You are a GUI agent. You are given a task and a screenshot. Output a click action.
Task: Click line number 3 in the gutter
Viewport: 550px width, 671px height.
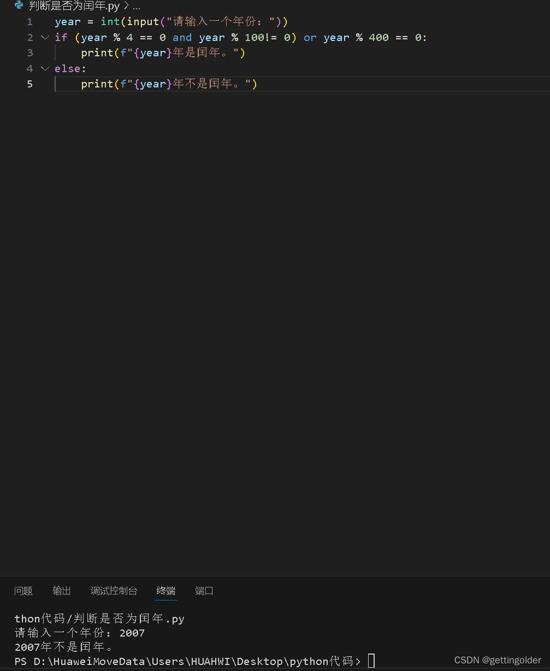tap(30, 52)
